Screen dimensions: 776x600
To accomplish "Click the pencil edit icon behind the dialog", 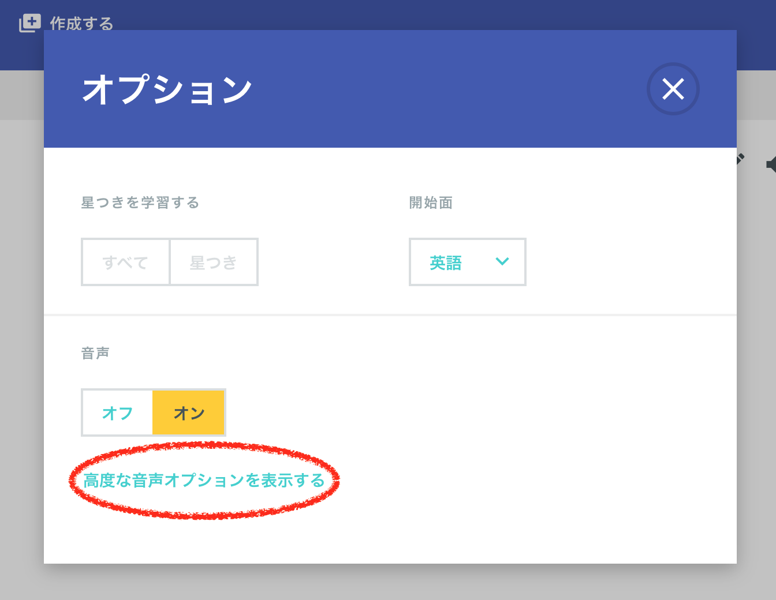I will [x=740, y=159].
